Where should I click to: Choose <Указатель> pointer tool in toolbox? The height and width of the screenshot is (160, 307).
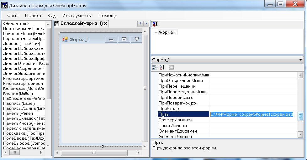[16, 23]
